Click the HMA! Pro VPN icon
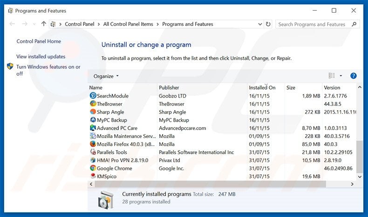The height and width of the screenshot is (217, 368). point(93,160)
